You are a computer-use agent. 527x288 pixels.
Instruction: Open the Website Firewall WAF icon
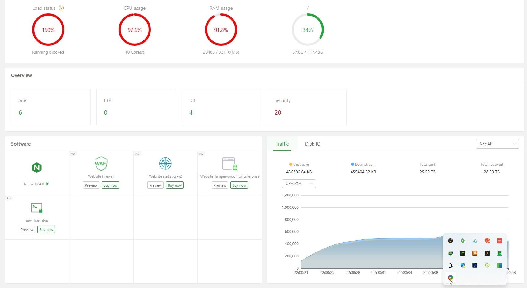pyautogui.click(x=101, y=164)
